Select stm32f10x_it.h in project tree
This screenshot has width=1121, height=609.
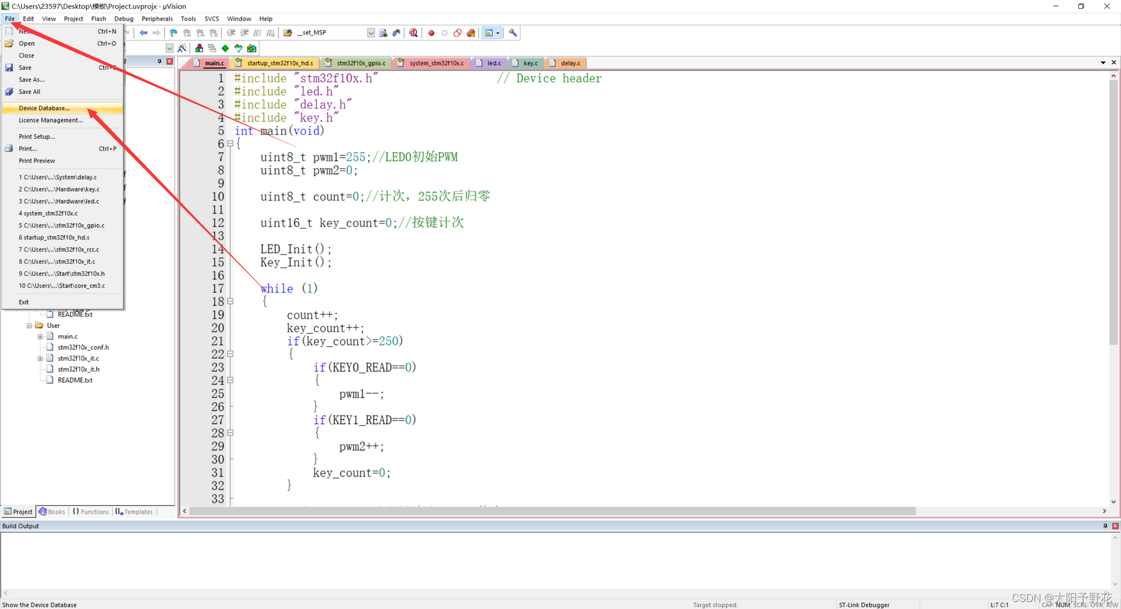point(78,370)
